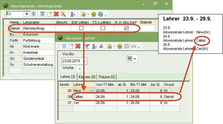Open toolbar overflow arrow in Absenzgründe window

point(106,15)
